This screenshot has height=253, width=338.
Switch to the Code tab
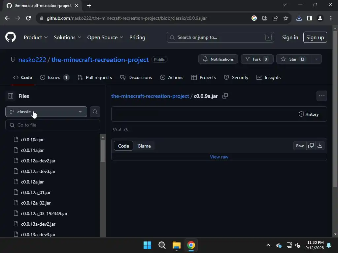pyautogui.click(x=23, y=77)
